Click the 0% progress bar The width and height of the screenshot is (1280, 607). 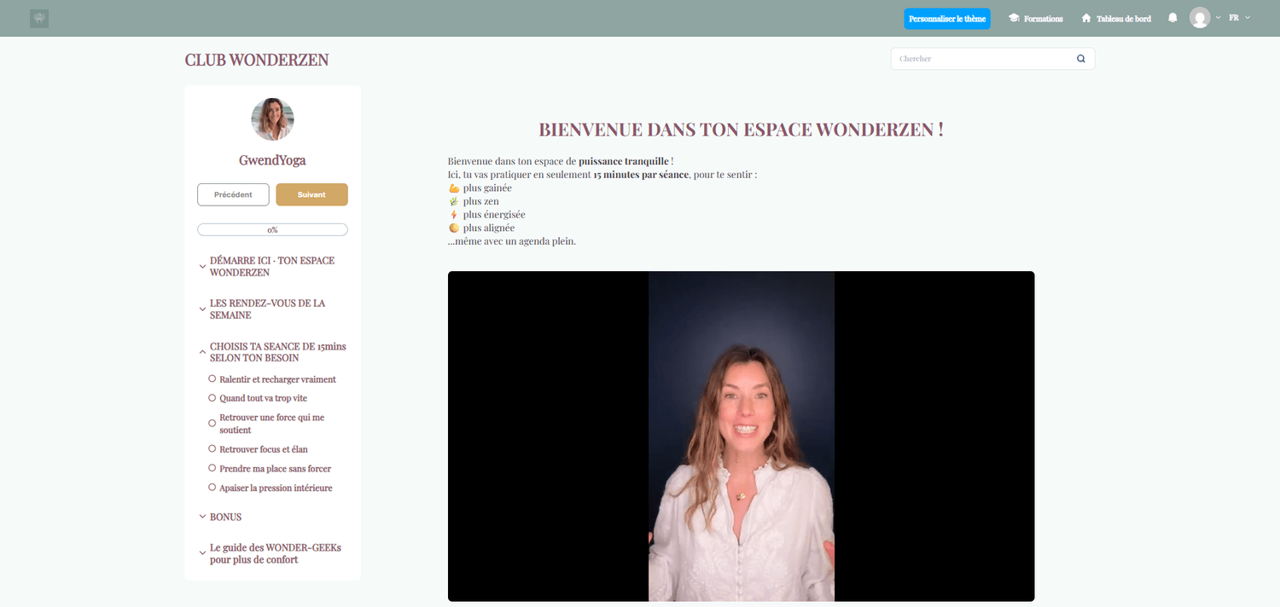(272, 229)
